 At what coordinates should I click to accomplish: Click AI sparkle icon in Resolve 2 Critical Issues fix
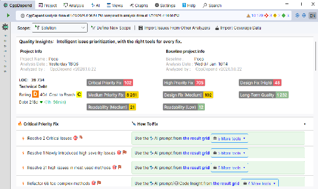[x=151, y=138]
